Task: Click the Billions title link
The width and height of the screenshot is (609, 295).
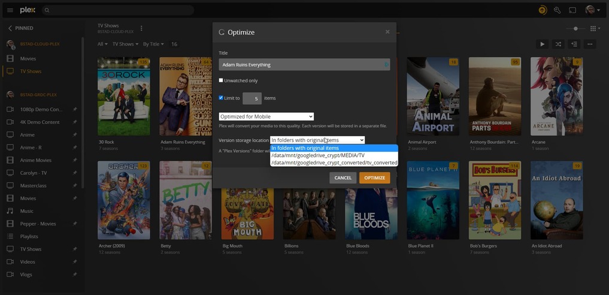Action: [291, 246]
